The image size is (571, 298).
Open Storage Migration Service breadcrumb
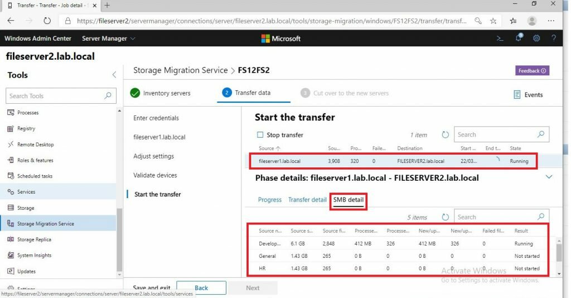pos(180,70)
